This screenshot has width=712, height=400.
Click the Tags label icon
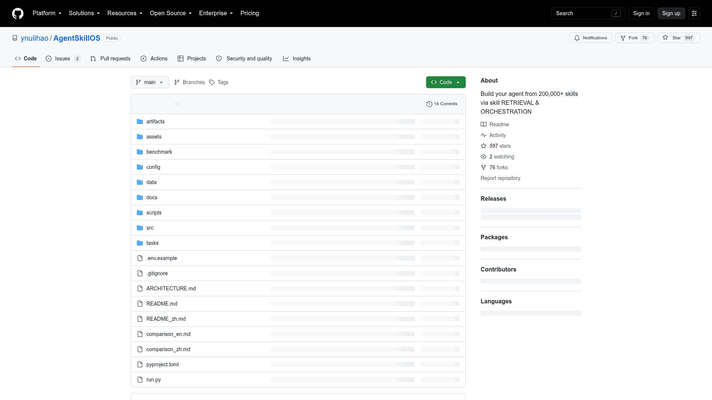coord(212,82)
